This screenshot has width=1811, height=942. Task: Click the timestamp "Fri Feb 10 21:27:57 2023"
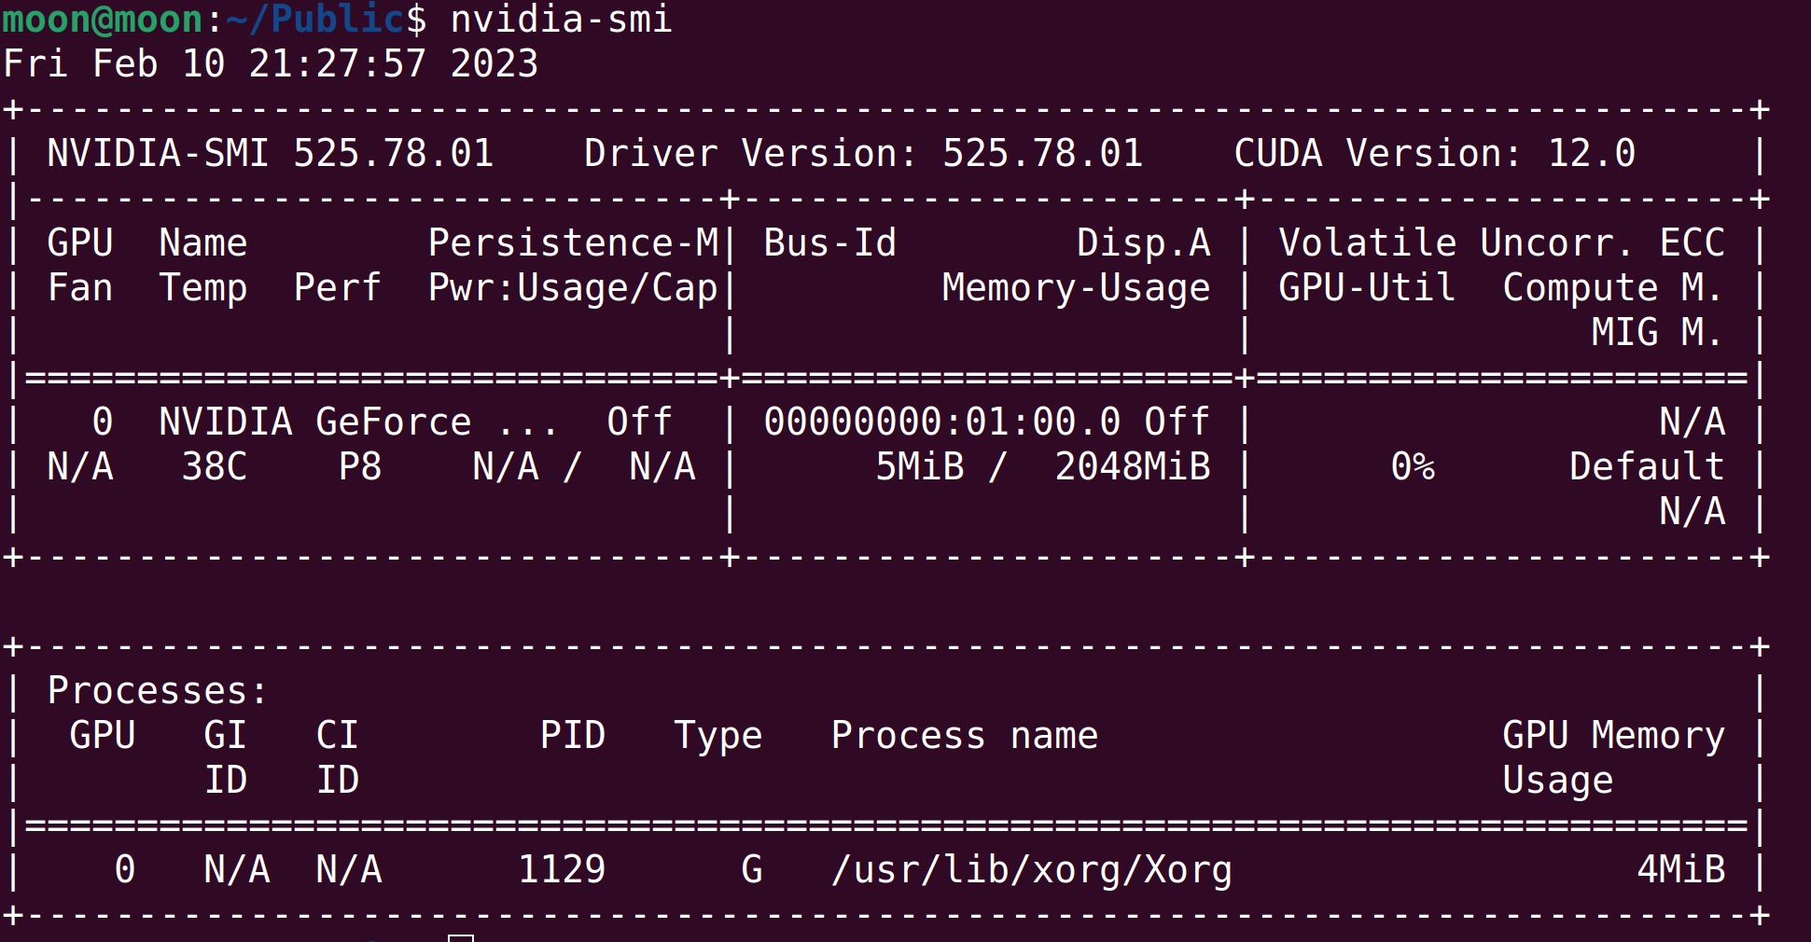[271, 63]
